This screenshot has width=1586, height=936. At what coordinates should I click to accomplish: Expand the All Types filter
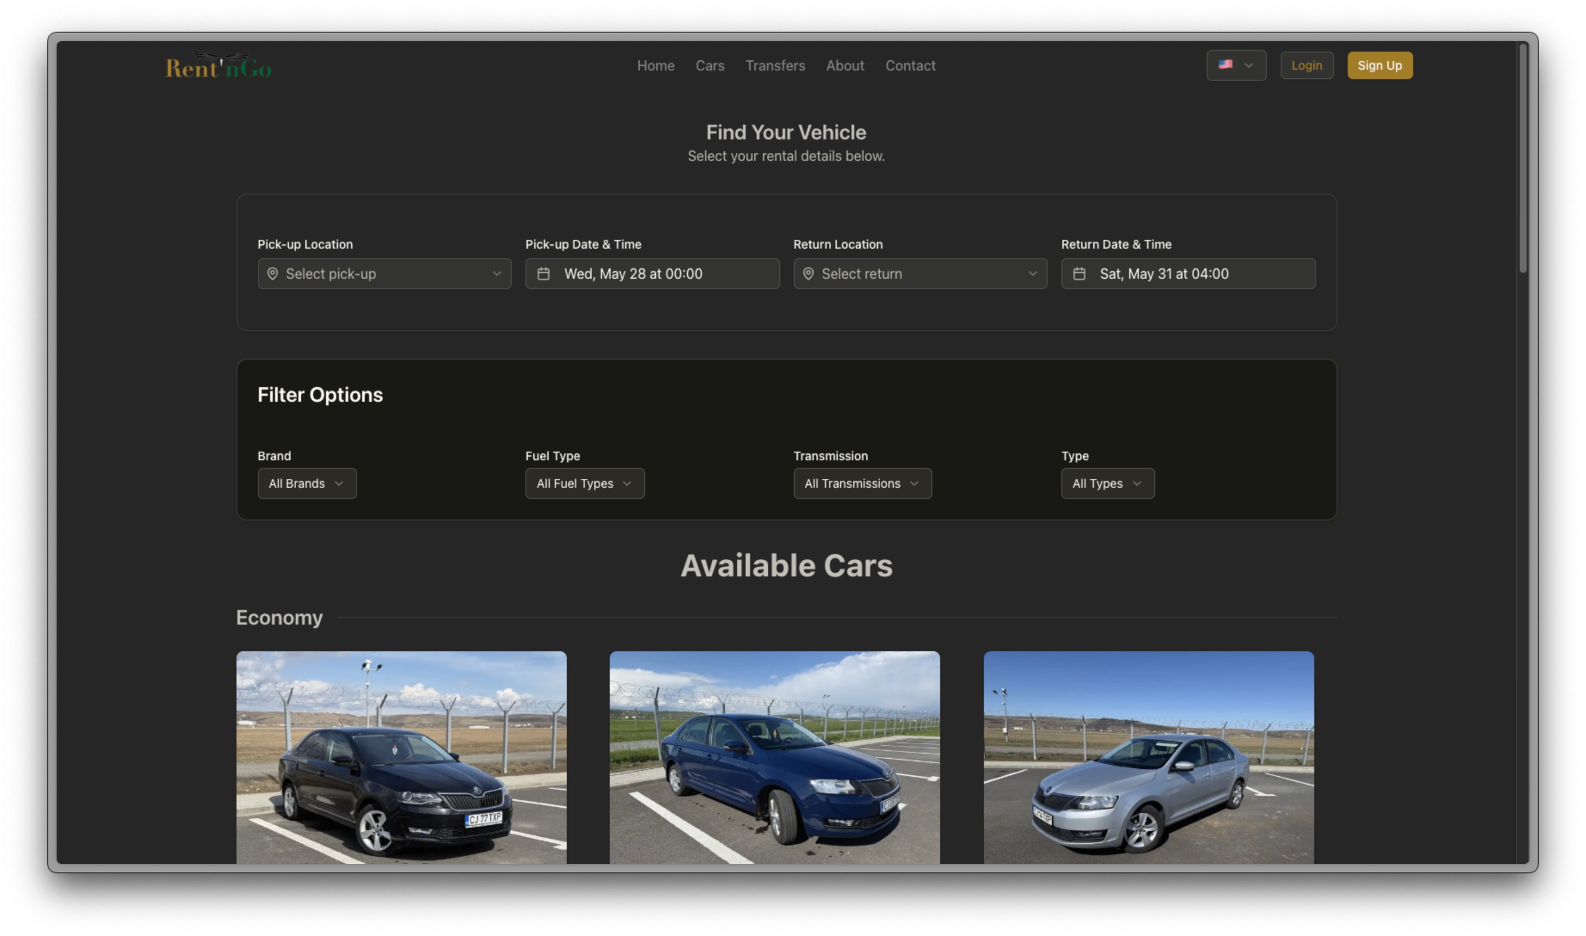pyautogui.click(x=1107, y=484)
